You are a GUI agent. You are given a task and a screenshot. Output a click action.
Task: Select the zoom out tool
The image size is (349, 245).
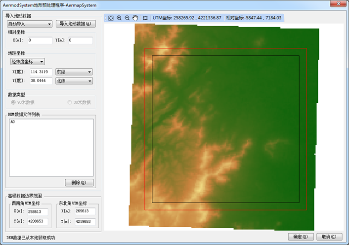(x=127, y=18)
